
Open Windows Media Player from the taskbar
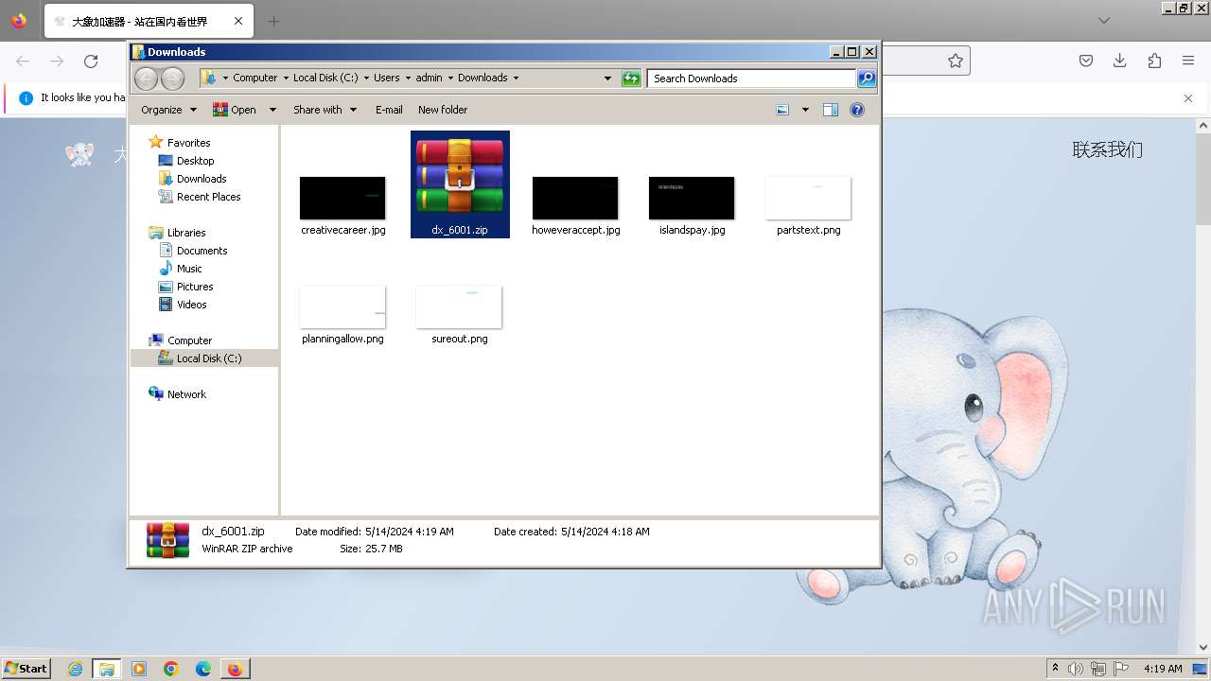pos(139,669)
